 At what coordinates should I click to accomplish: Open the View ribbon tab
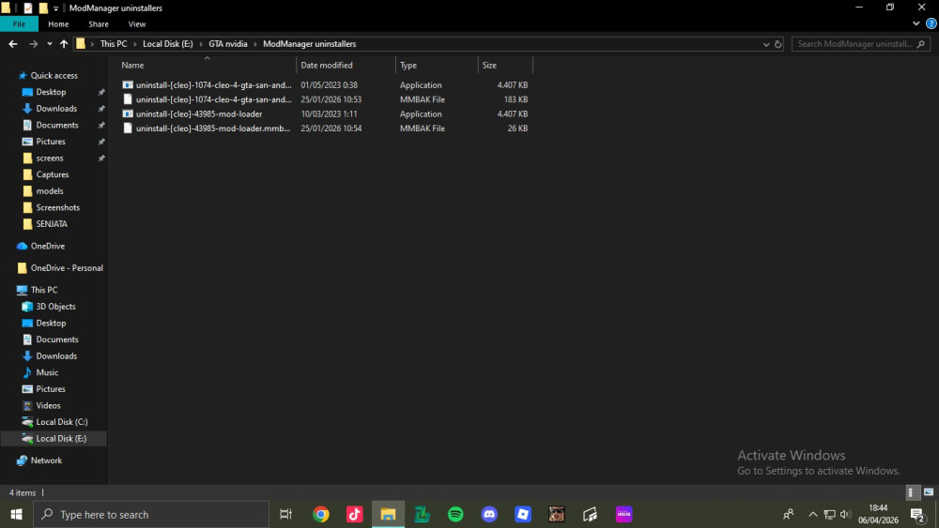point(136,24)
